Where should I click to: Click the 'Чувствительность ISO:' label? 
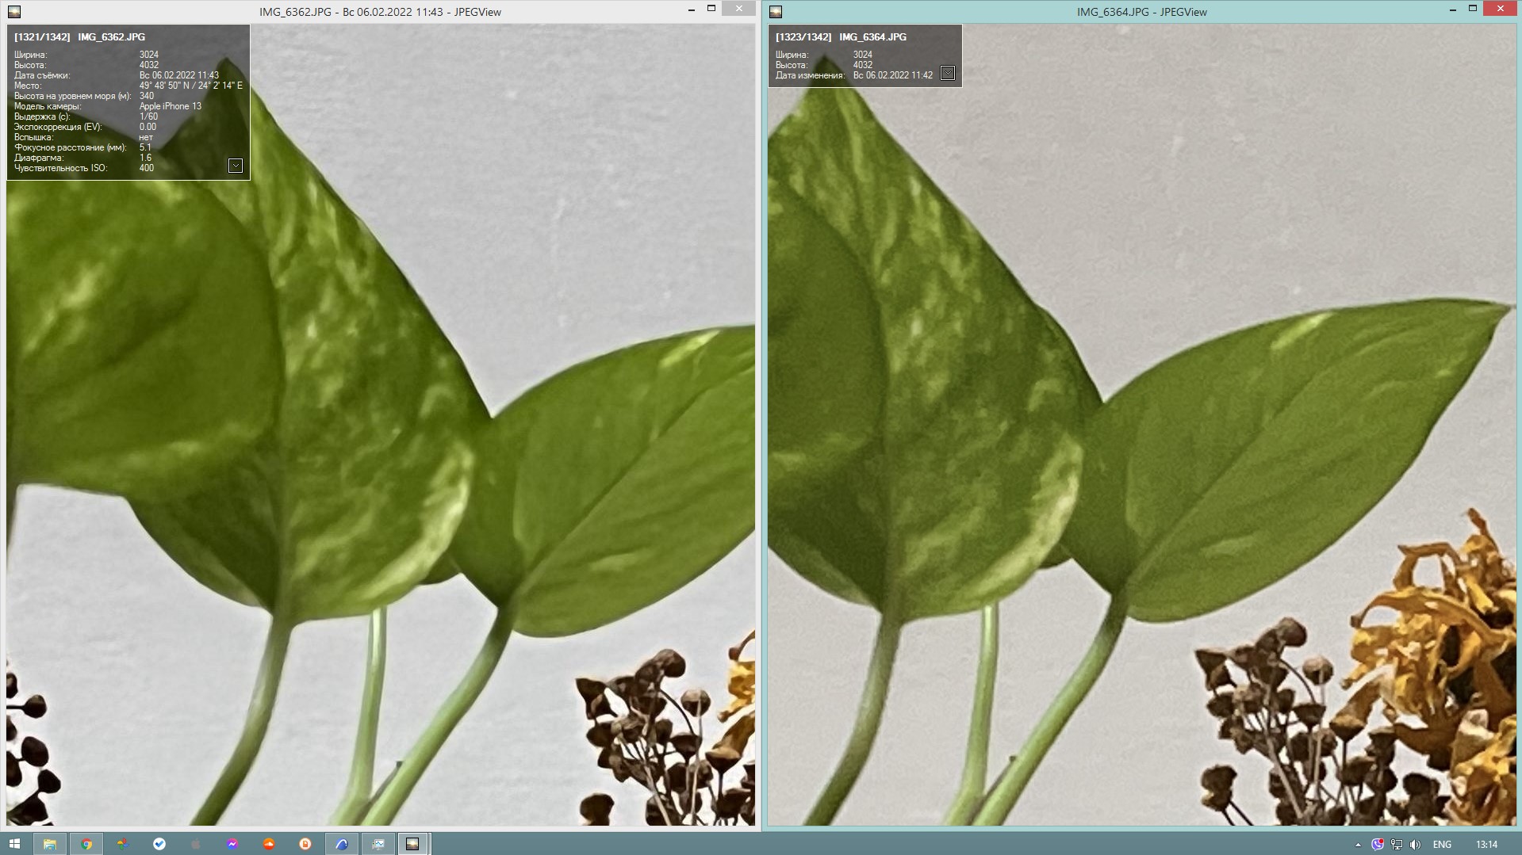point(60,168)
